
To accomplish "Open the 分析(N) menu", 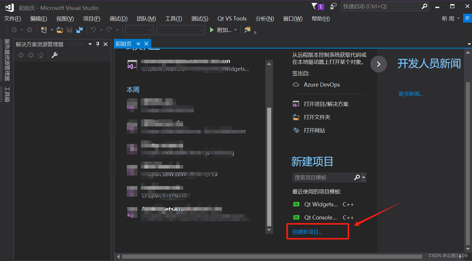I will [x=265, y=18].
